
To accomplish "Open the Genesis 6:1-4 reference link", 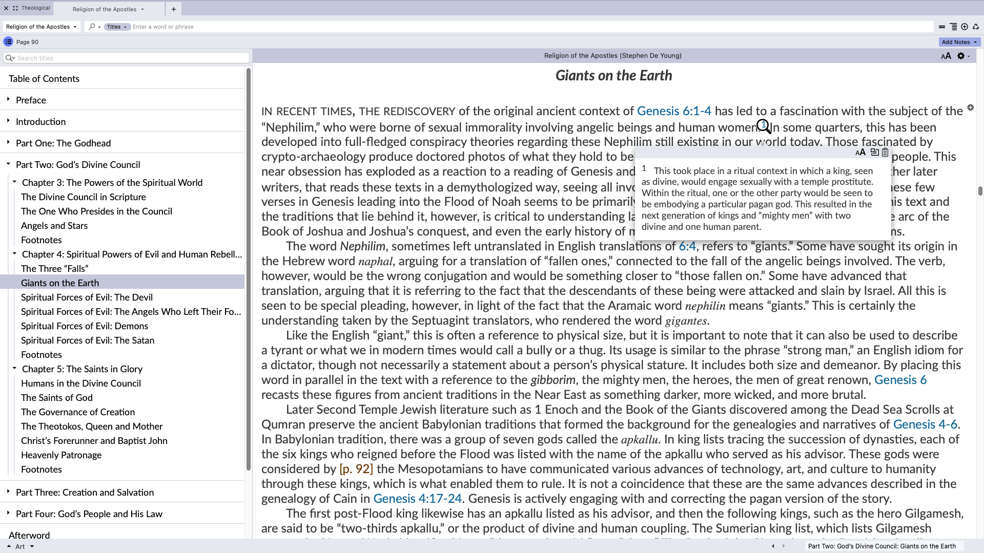I will click(674, 111).
